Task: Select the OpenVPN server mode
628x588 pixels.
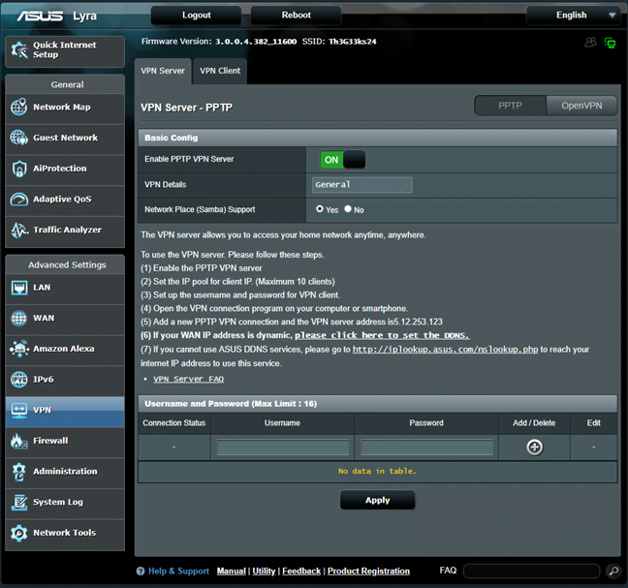Action: [x=581, y=106]
